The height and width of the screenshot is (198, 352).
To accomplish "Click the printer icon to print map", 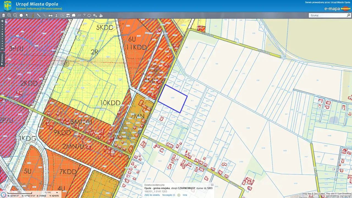I will [x=51, y=15].
